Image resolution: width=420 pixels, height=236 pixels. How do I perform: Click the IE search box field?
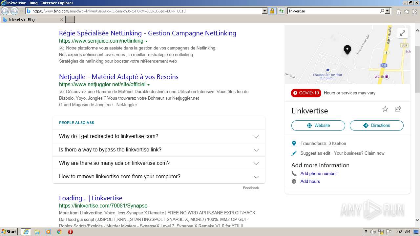(x=333, y=11)
